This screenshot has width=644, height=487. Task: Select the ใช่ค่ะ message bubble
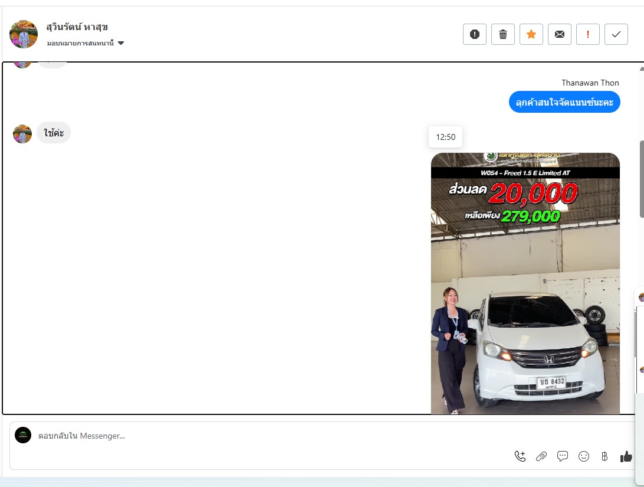pos(54,133)
